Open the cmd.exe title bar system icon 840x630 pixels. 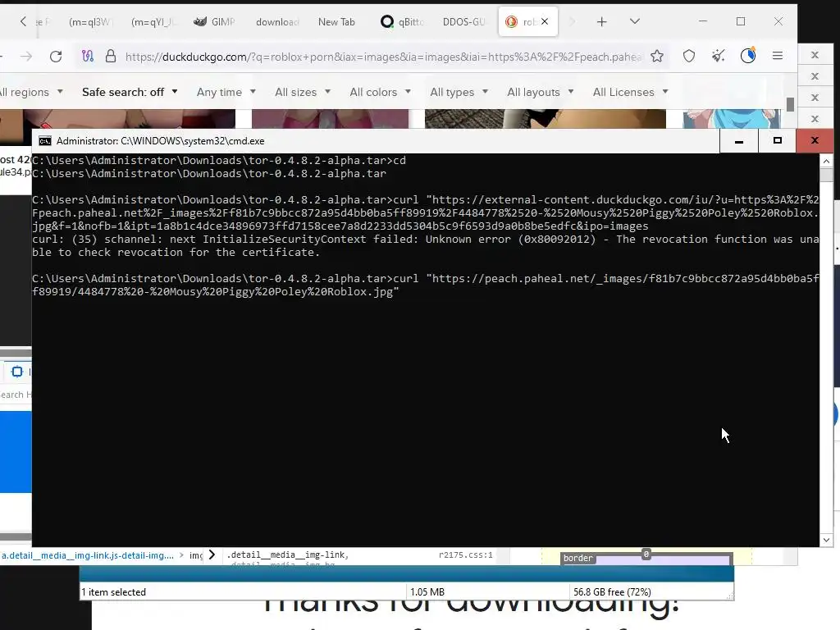tap(45, 141)
